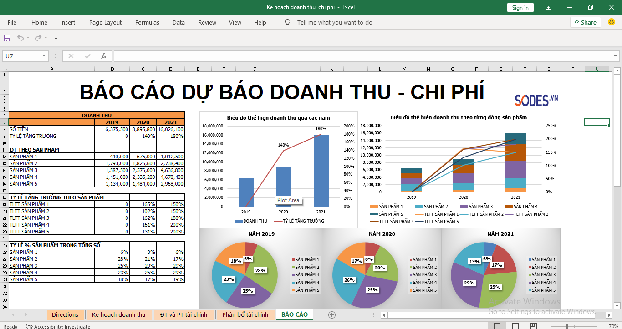Viewport: 622px width, 329px height.
Task: Switch to the Phân bổ tài chính sheet
Action: tap(245, 314)
